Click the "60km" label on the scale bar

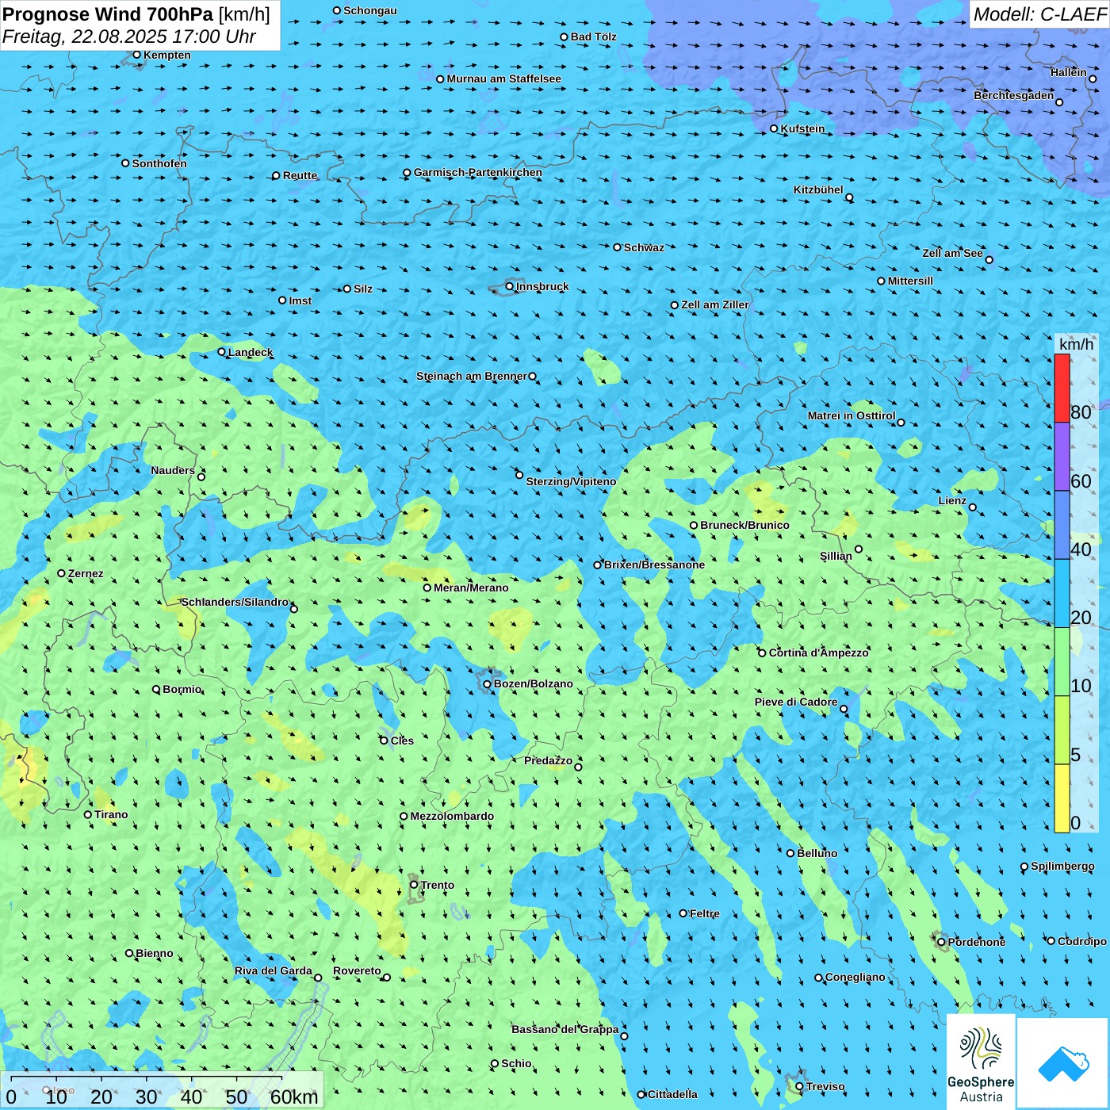tap(294, 1097)
